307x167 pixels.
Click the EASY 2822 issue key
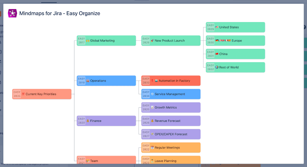click(146, 148)
